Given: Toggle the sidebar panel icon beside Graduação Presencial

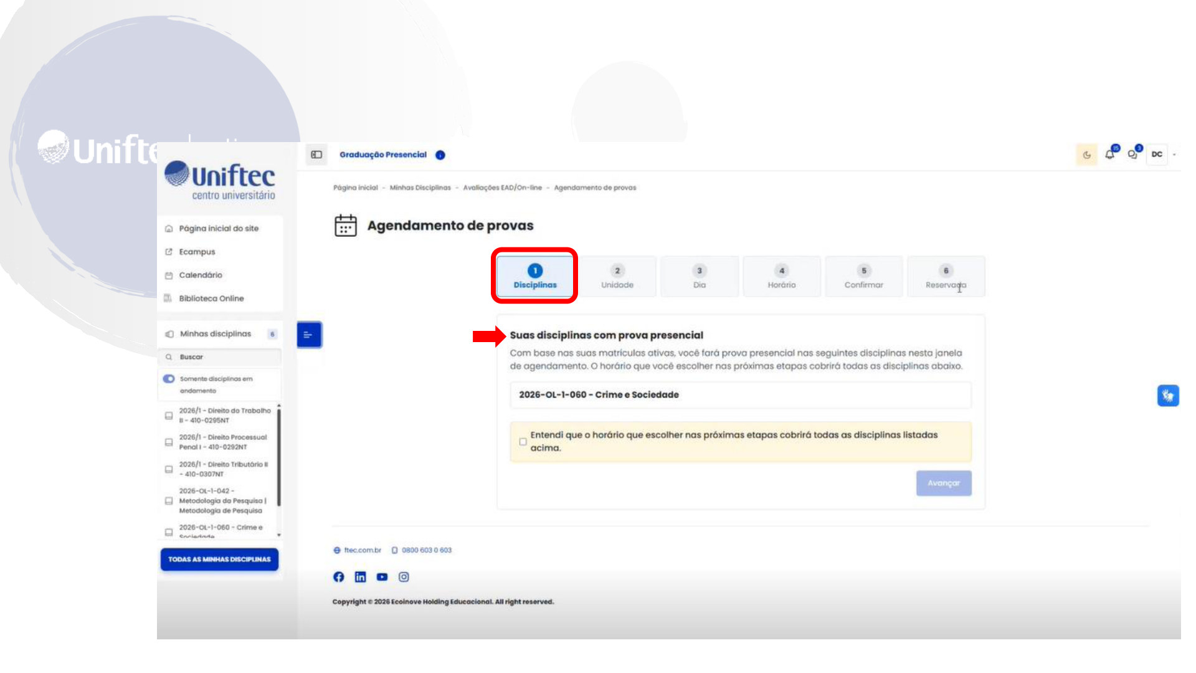Looking at the screenshot, I should 316,155.
